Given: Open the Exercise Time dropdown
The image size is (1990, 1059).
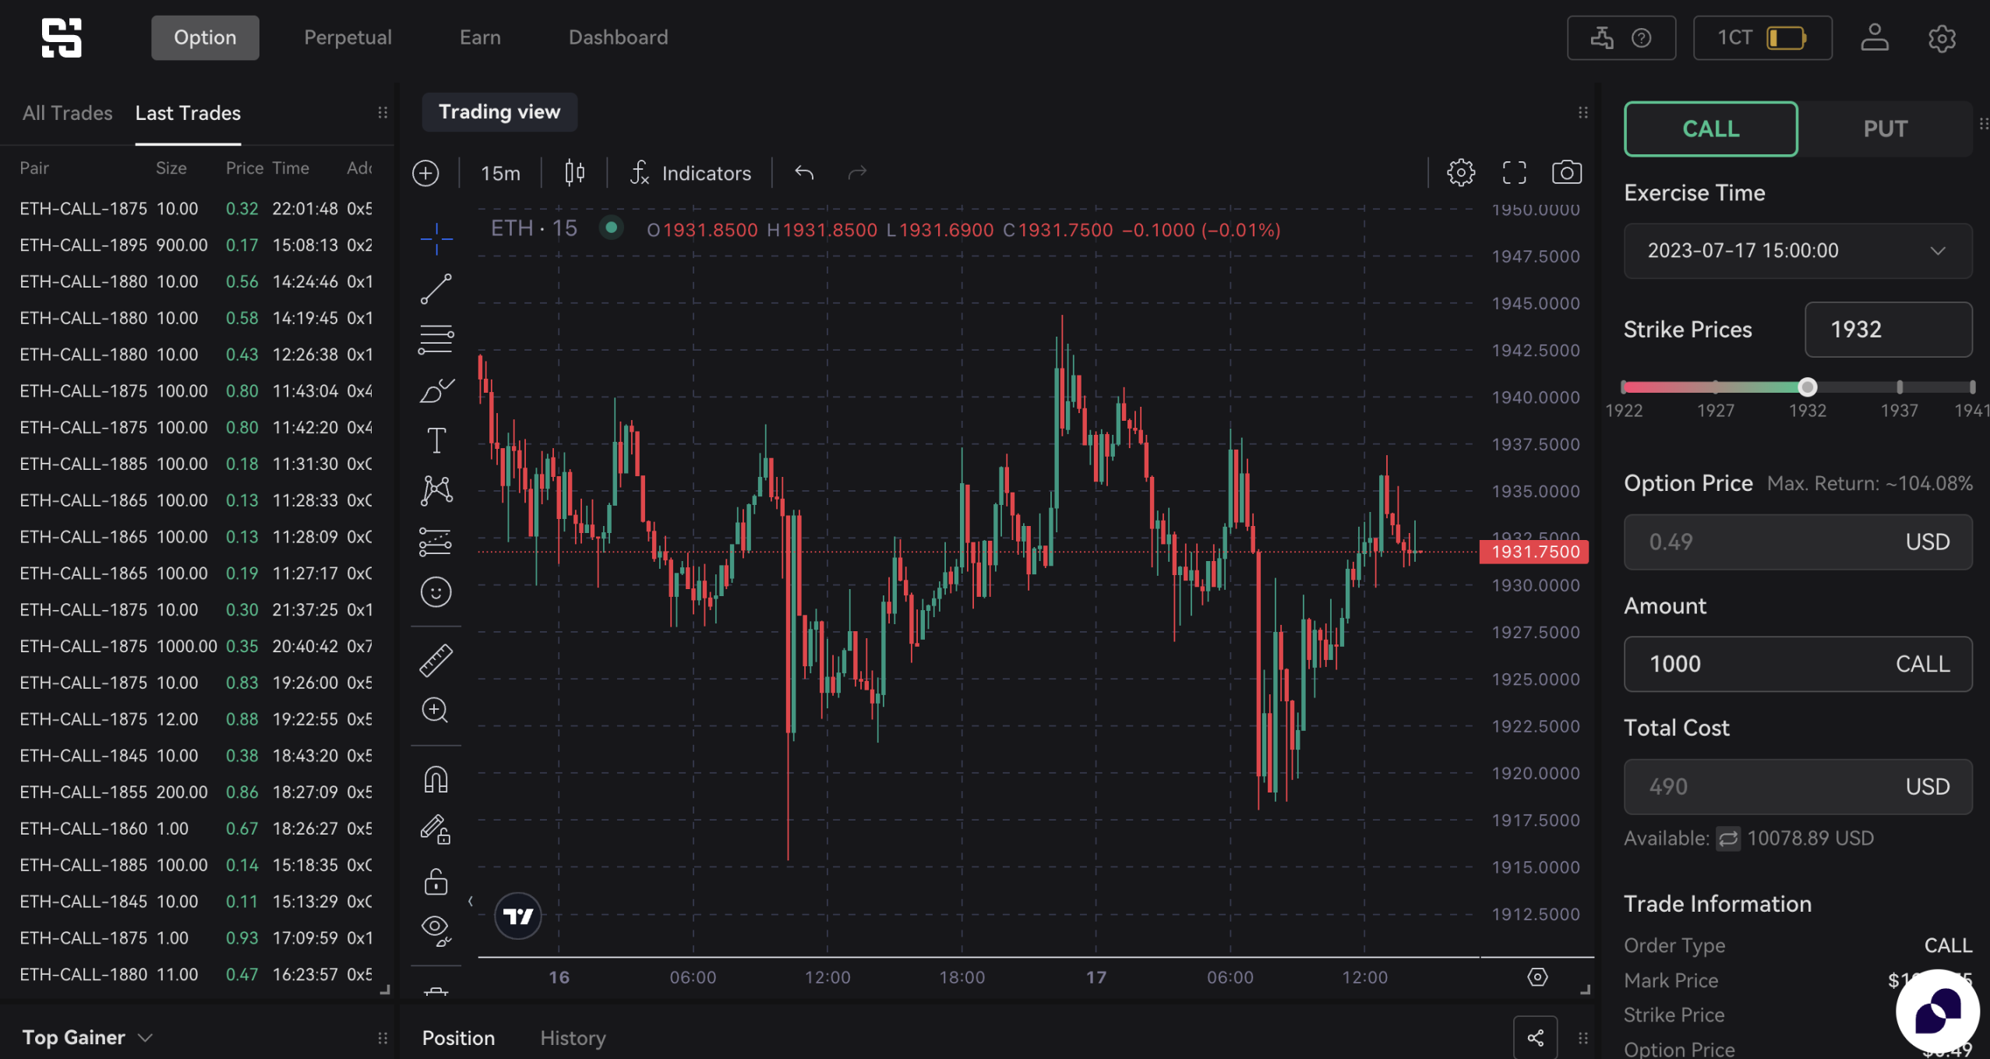Looking at the screenshot, I should (x=1798, y=251).
